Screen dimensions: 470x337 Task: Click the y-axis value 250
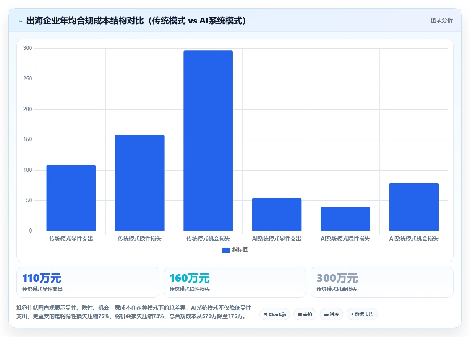28,78
